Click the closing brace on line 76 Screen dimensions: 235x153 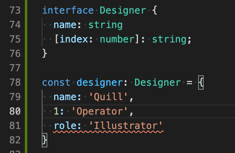point(45,53)
